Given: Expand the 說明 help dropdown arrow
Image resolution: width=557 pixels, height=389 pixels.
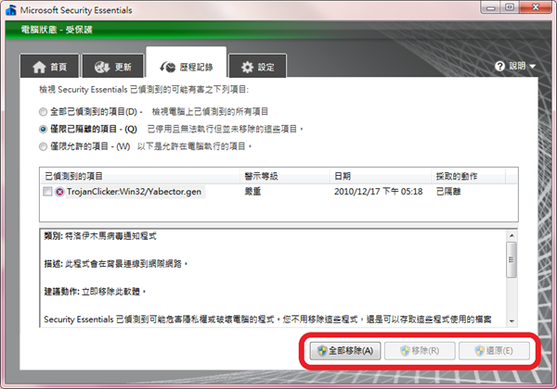Looking at the screenshot, I should point(532,67).
